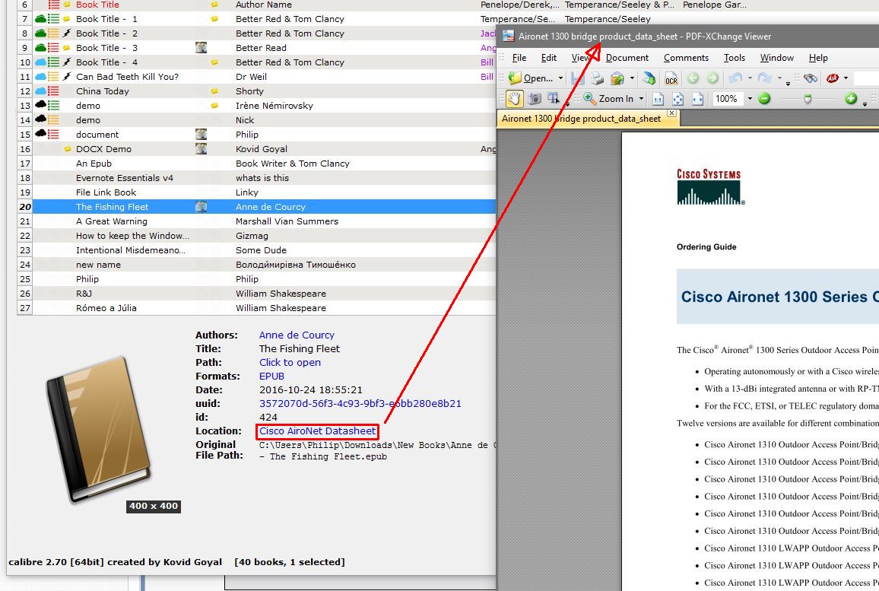Click the Undo icon in PDF-XChange toolbar
The width and height of the screenshot is (879, 591).
pos(735,78)
